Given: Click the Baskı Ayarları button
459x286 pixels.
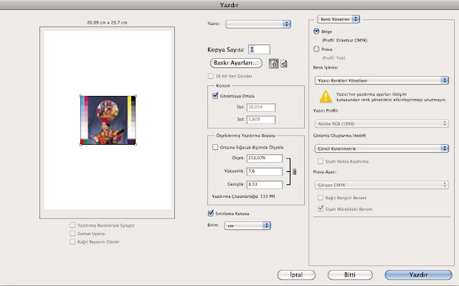Looking at the screenshot, I should pyautogui.click(x=236, y=63).
